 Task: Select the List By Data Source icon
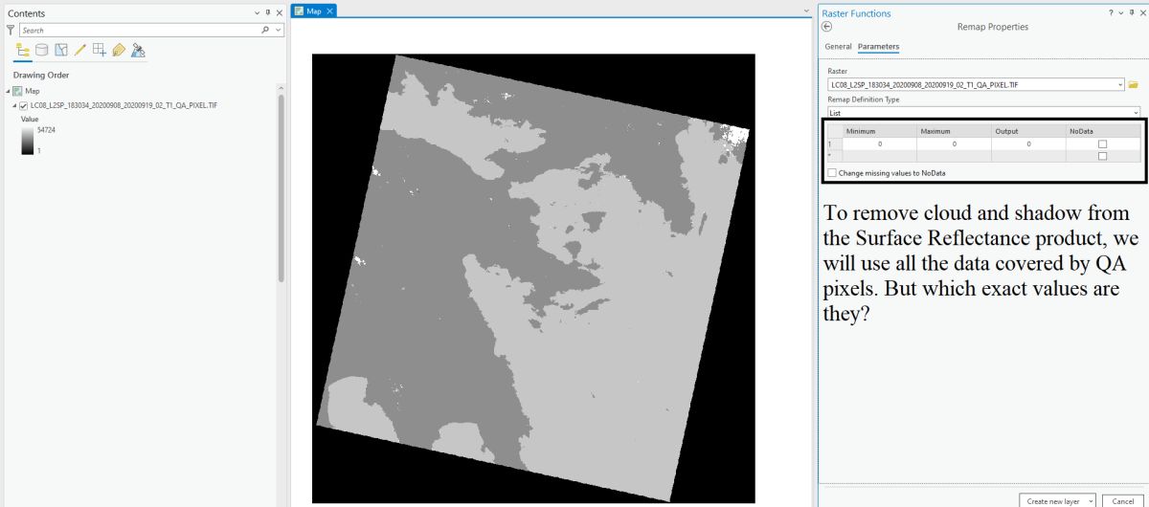(42, 50)
